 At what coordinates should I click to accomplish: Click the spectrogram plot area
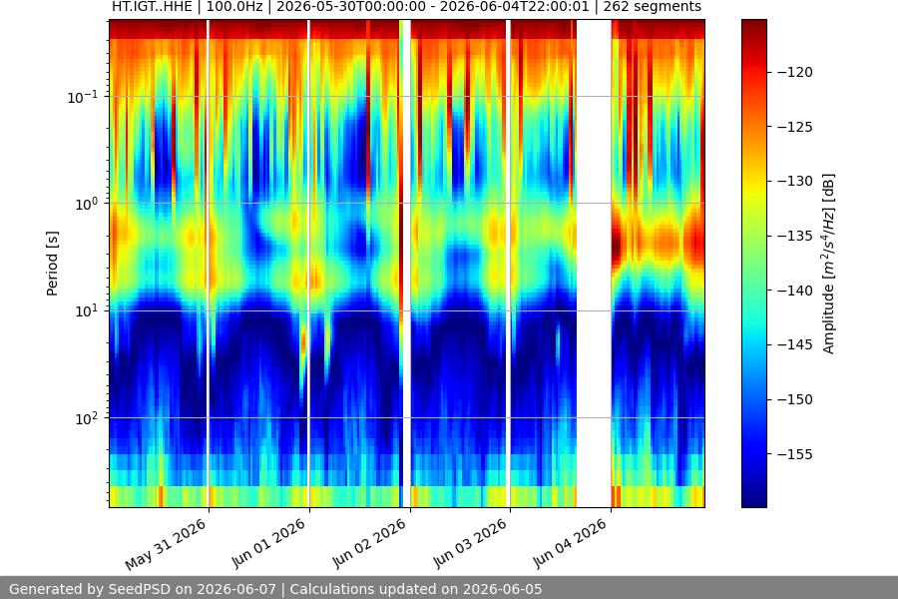[x=407, y=264]
